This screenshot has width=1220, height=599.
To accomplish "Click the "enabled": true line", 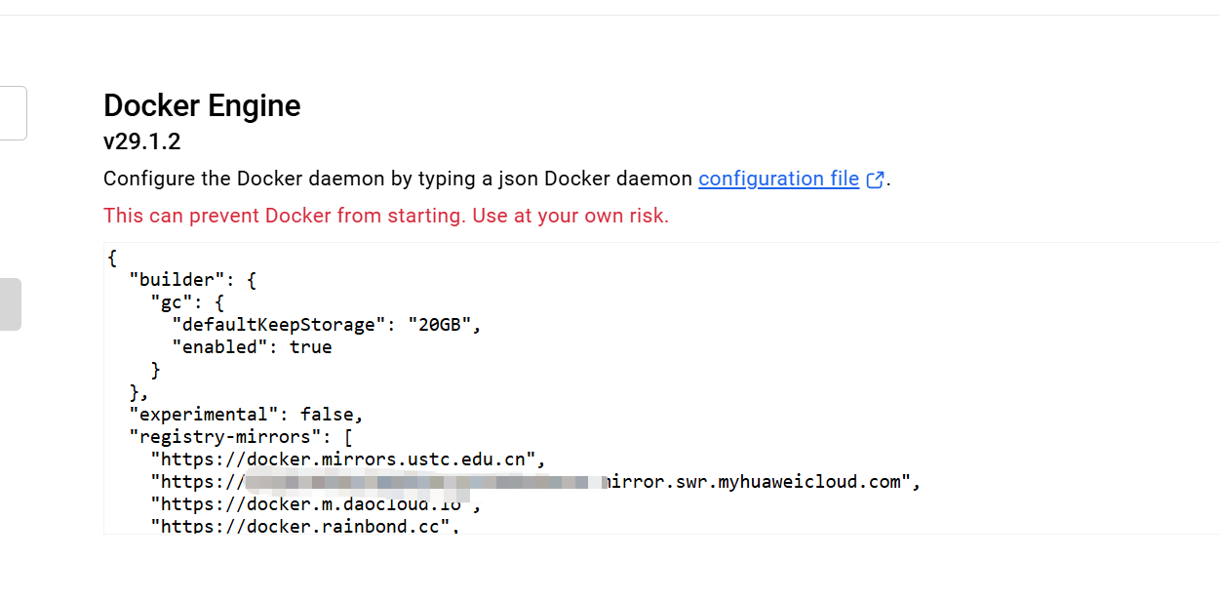I will [252, 347].
